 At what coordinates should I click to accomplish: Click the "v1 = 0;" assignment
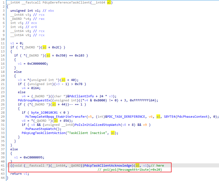[x=17, y=43]
